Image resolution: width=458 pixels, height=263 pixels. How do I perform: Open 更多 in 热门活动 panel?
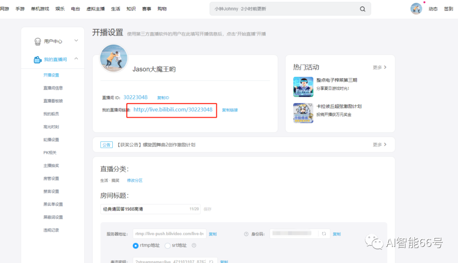click(380, 67)
